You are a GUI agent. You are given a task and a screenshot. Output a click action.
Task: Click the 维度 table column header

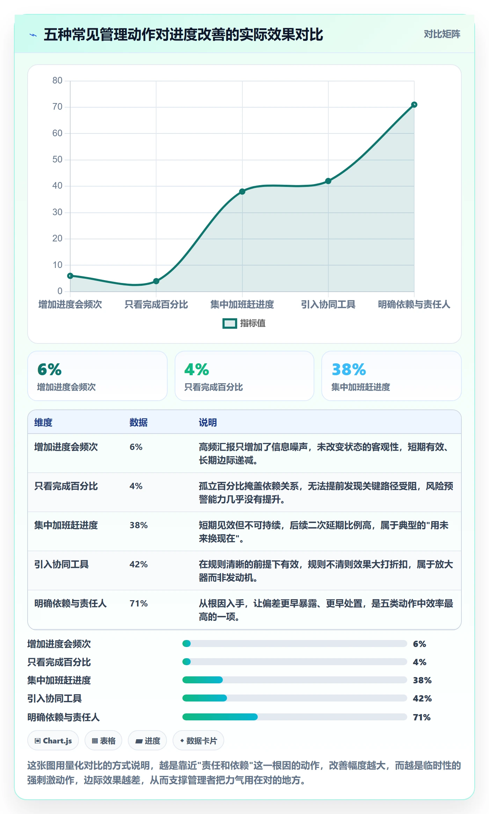pos(43,422)
